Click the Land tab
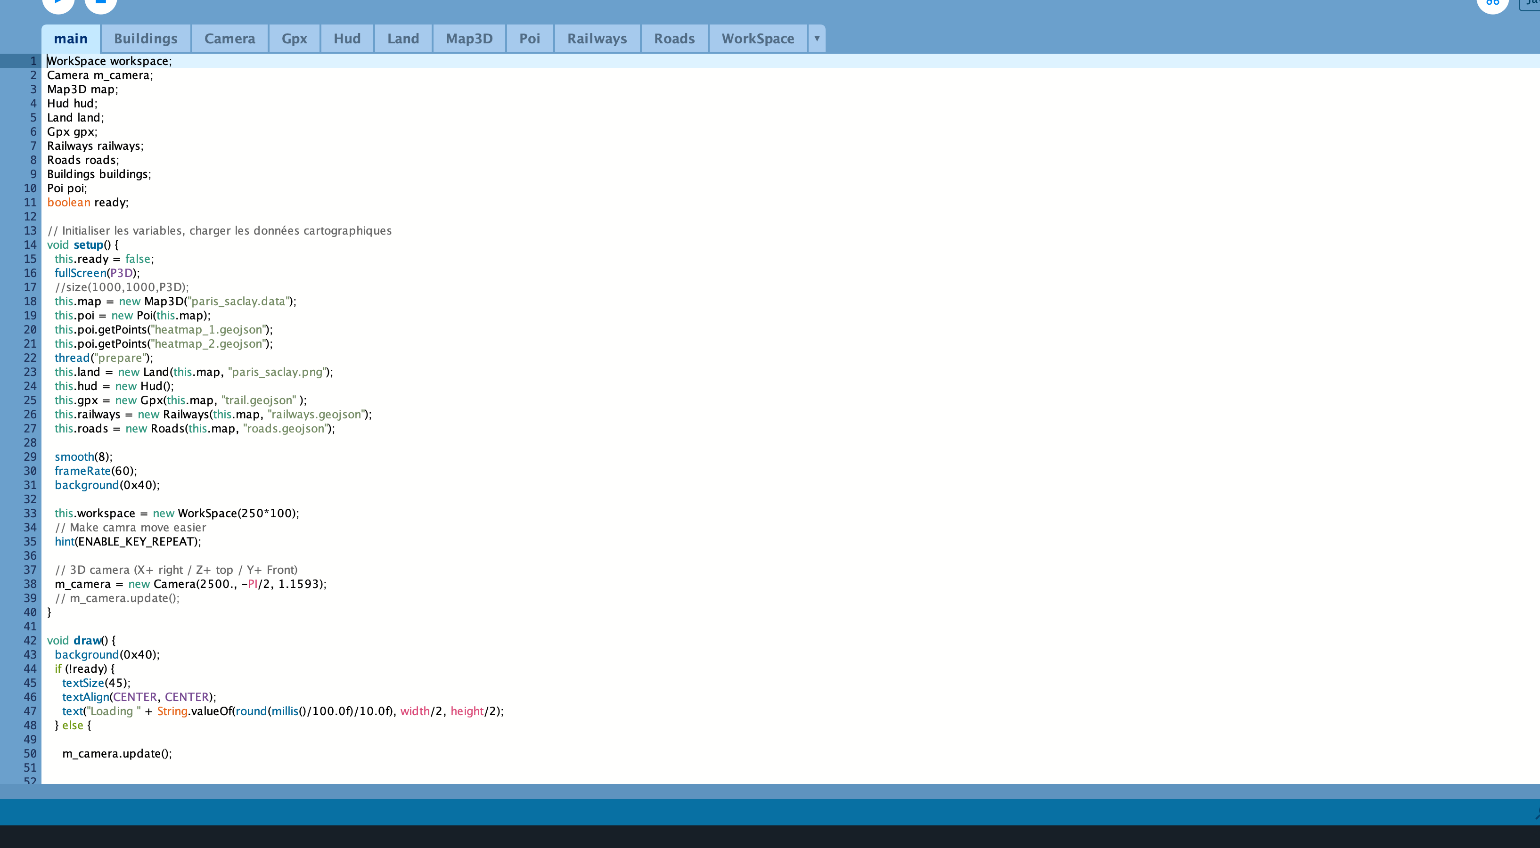Screen dimensions: 1540x848 [x=402, y=39]
